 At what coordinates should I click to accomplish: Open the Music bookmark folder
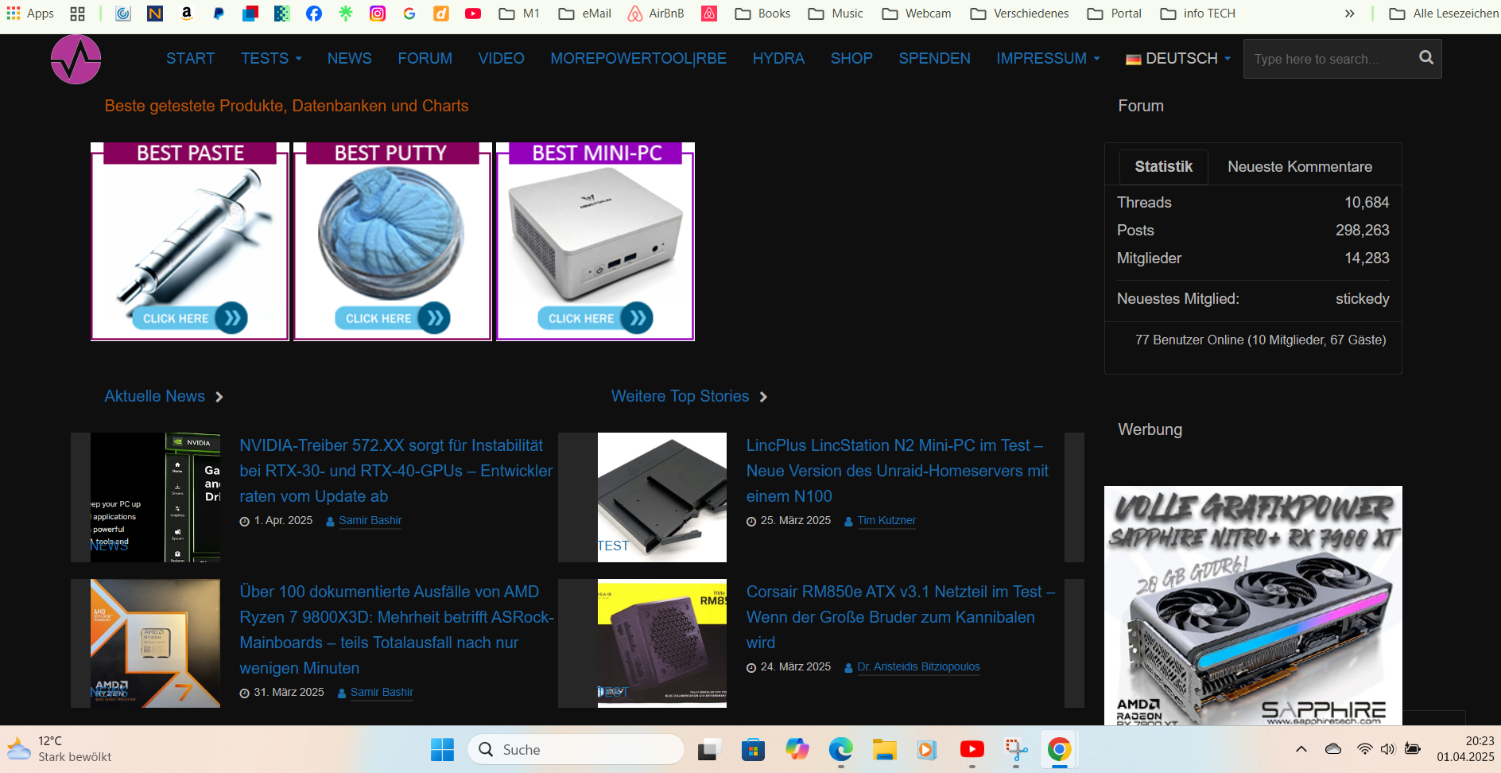(836, 13)
